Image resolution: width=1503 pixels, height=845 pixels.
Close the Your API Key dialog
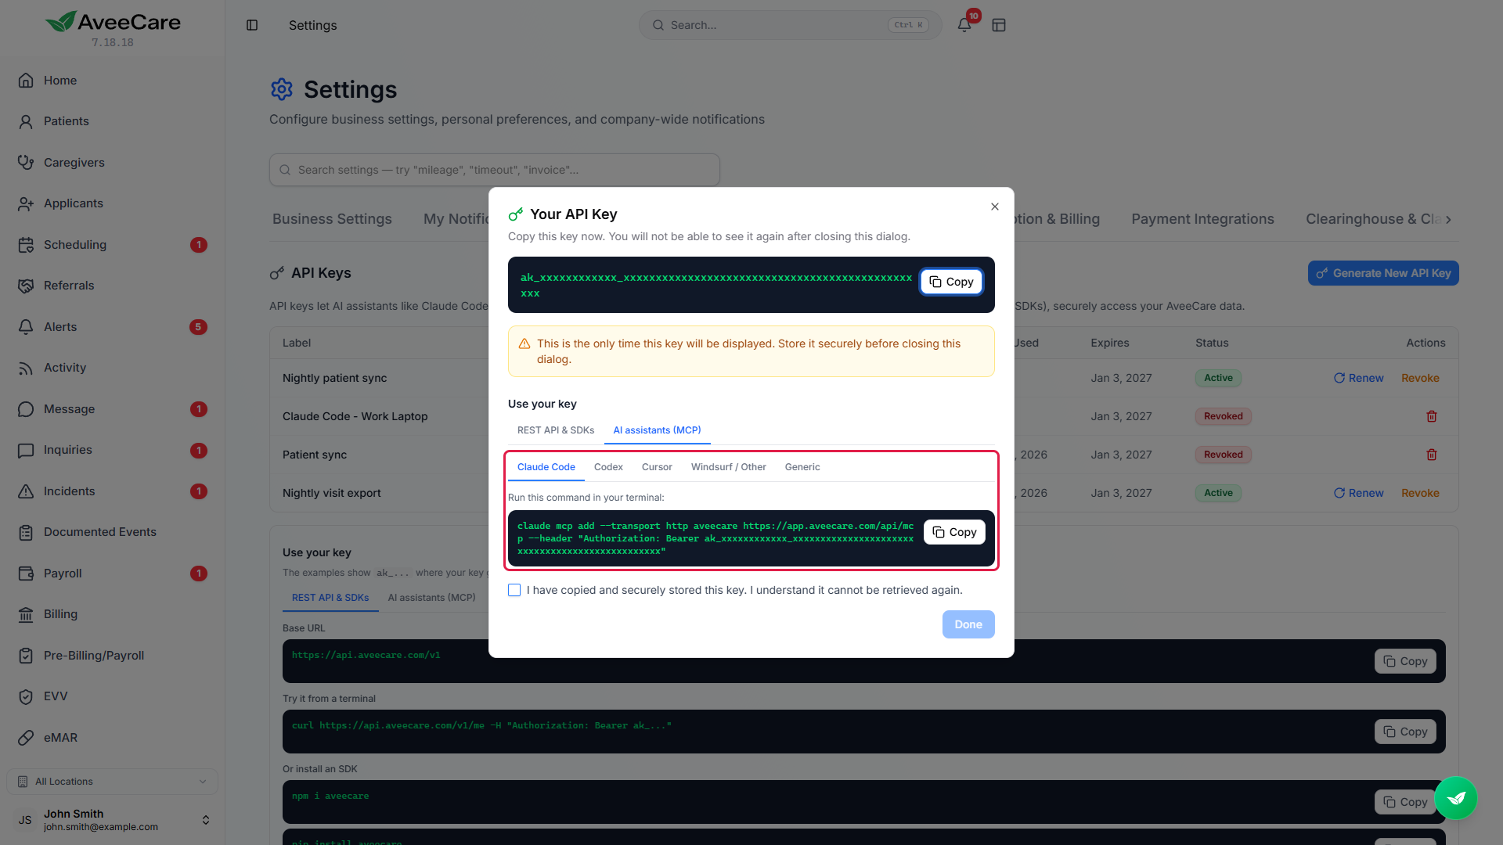(995, 207)
